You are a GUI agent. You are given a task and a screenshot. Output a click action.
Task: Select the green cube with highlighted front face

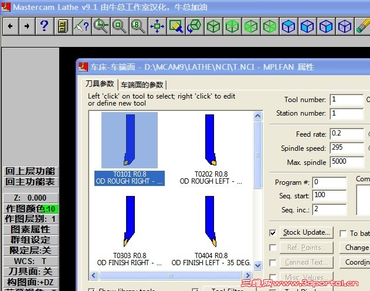(251, 26)
